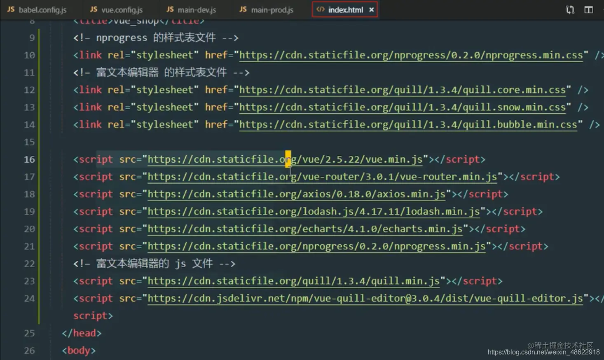
Task: Click the JS icon on main-dev.js tab
Action: pos(170,9)
